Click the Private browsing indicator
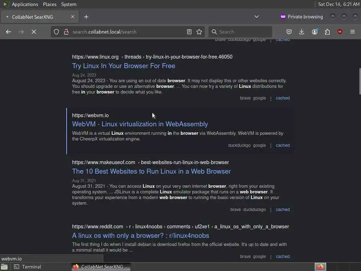This screenshot has width=361, height=271. click(301, 17)
